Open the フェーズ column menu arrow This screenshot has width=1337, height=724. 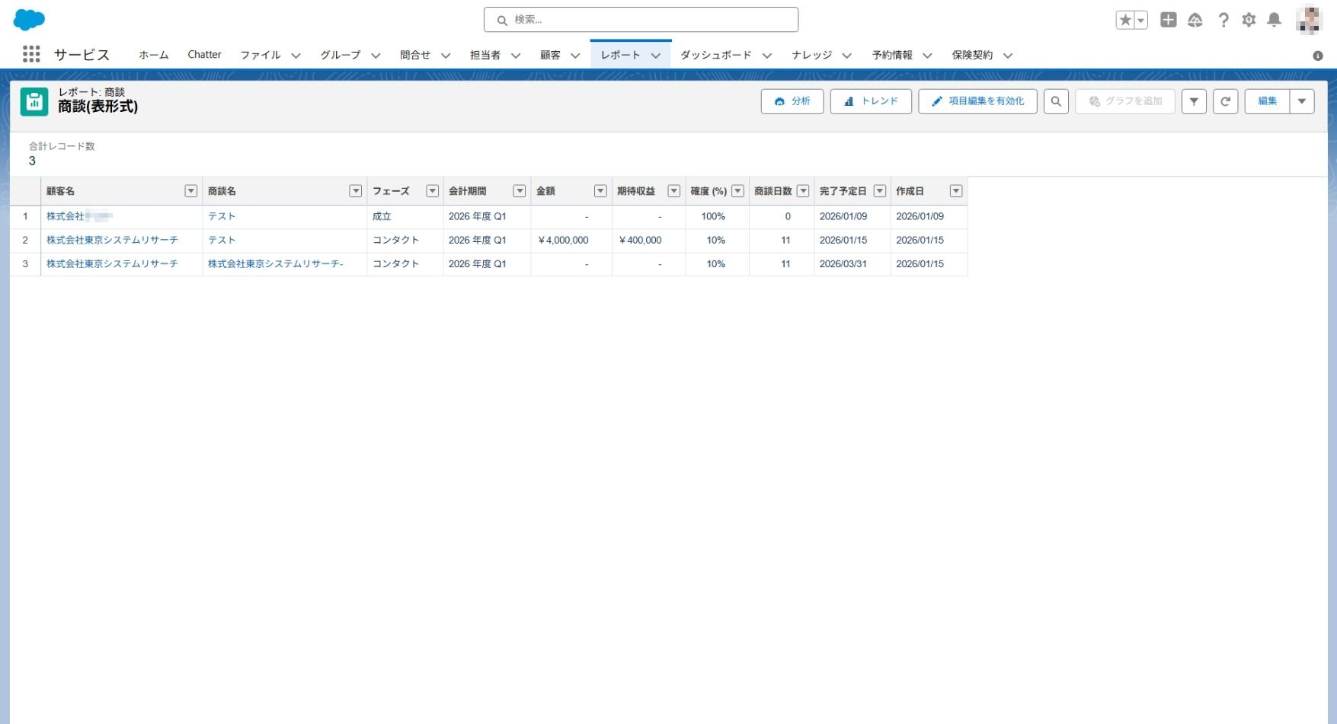click(x=432, y=191)
